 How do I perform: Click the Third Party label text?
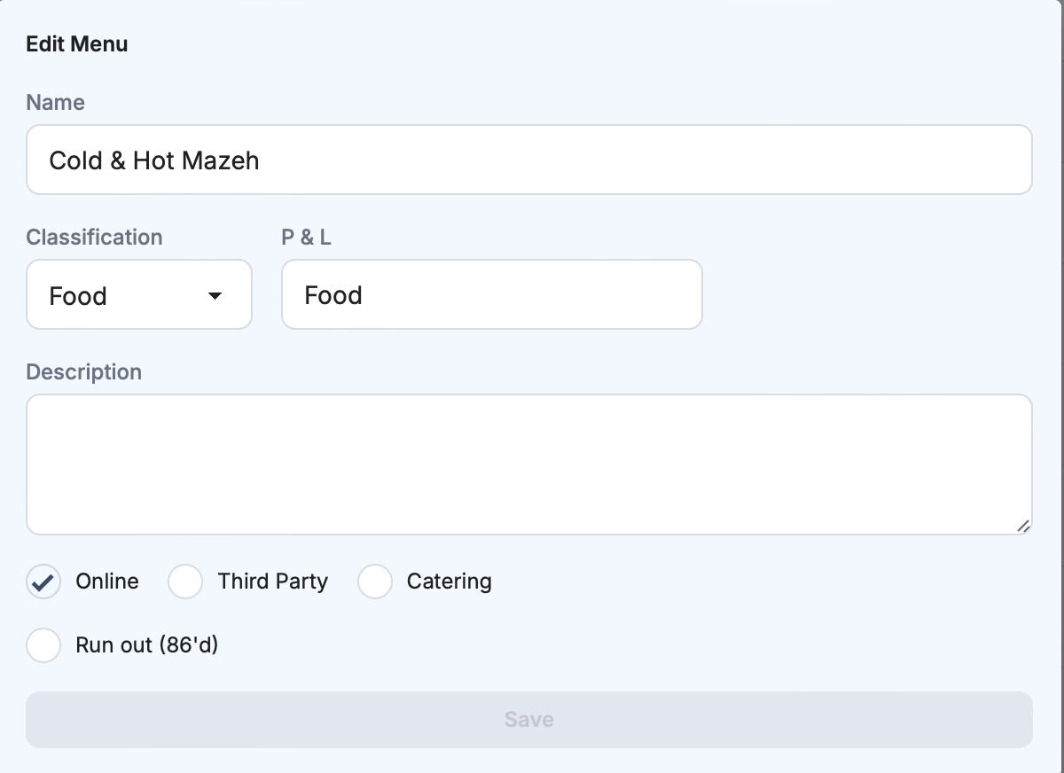pyautogui.click(x=273, y=582)
